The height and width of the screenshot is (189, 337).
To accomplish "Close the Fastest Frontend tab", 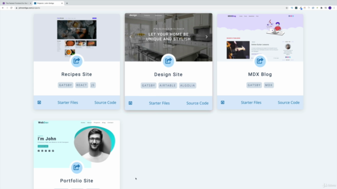I will point(31,3).
